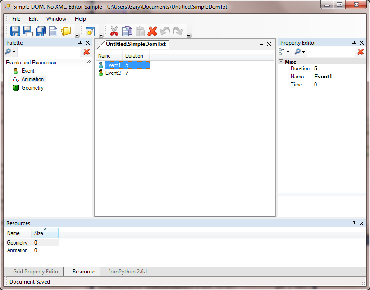Image resolution: width=370 pixels, height=290 pixels.
Task: Click the Redo arrow icon
Action: point(178,31)
